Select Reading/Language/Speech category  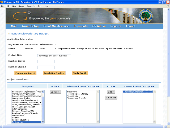(x=27, y=113)
